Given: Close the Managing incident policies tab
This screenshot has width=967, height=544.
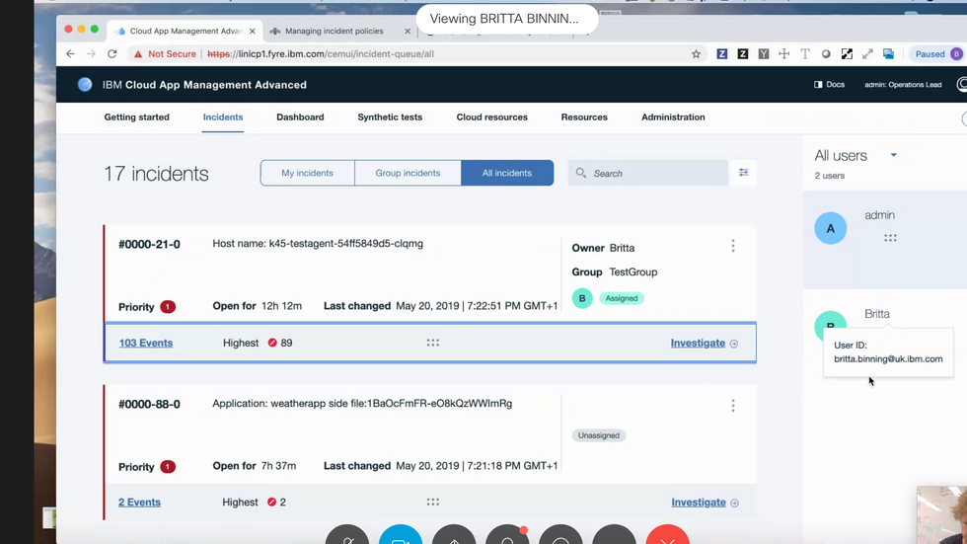Looking at the screenshot, I should tap(408, 31).
